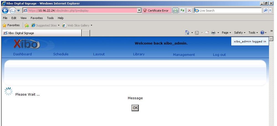Click Add to Favorites Bar icon
The height and width of the screenshot is (126, 277).
pos(27,25)
